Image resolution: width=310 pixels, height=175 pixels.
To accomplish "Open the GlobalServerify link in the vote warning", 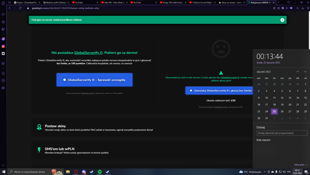I will coord(230,77).
